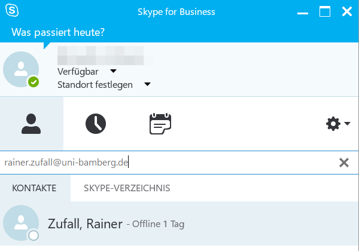
Task: Click your own profile avatar picture
Action: [x=21, y=69]
